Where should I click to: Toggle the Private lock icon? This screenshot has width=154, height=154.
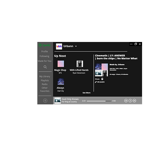(102, 79)
